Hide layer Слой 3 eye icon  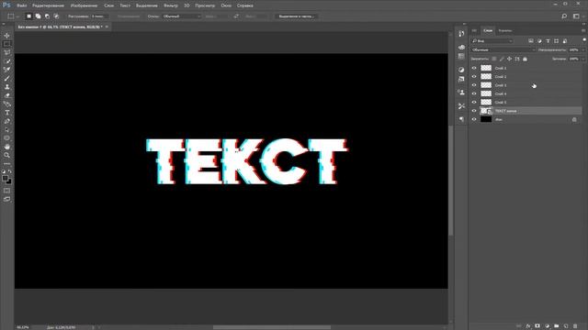tap(474, 85)
